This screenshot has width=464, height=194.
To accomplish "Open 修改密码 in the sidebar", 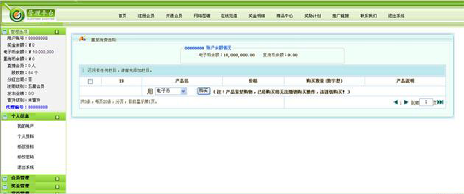I will [26, 157].
